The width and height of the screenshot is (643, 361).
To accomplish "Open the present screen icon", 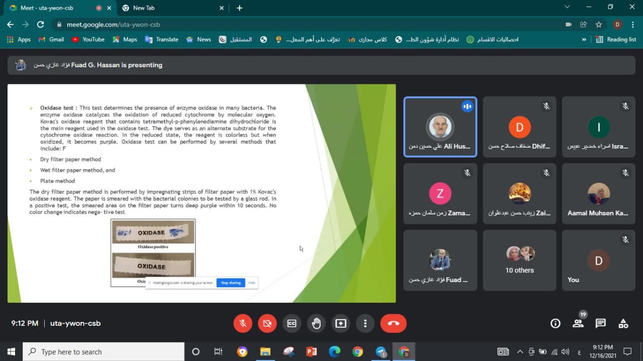I will click(341, 323).
